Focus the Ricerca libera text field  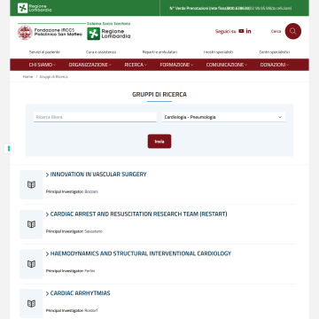click(x=95, y=117)
